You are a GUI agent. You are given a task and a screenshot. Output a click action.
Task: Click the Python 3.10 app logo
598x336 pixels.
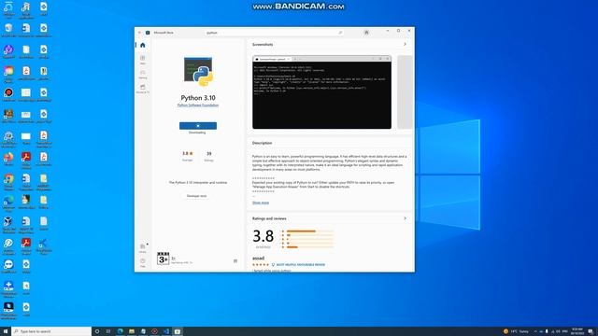198,72
